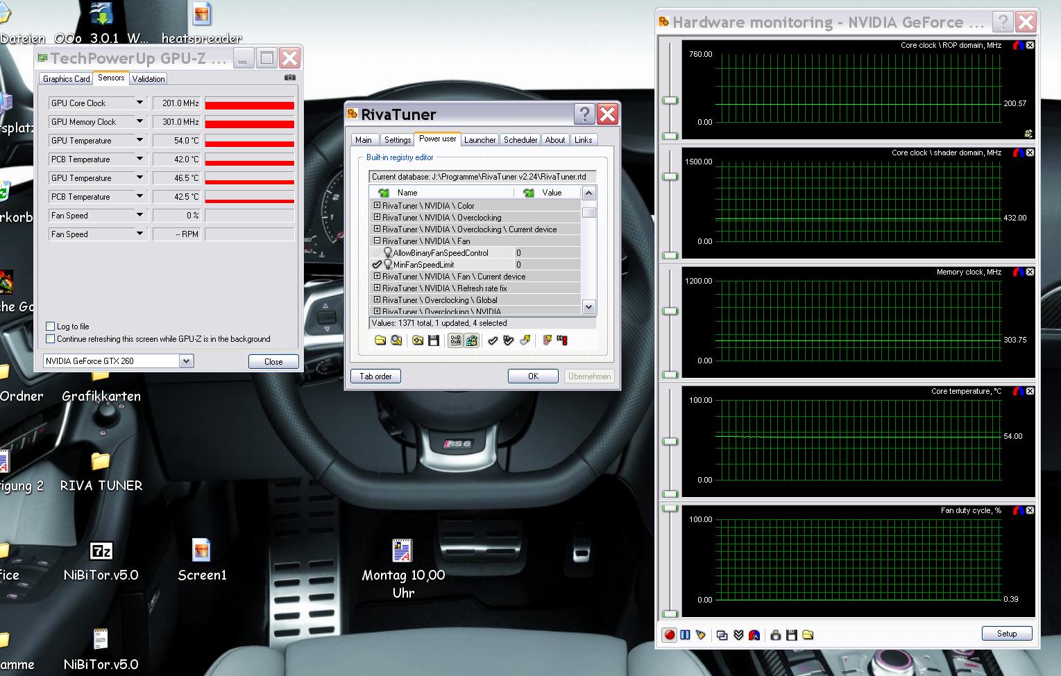This screenshot has width=1061, height=676.
Task: Click the magnet icon on Memory clock graph
Action: [x=1018, y=272]
